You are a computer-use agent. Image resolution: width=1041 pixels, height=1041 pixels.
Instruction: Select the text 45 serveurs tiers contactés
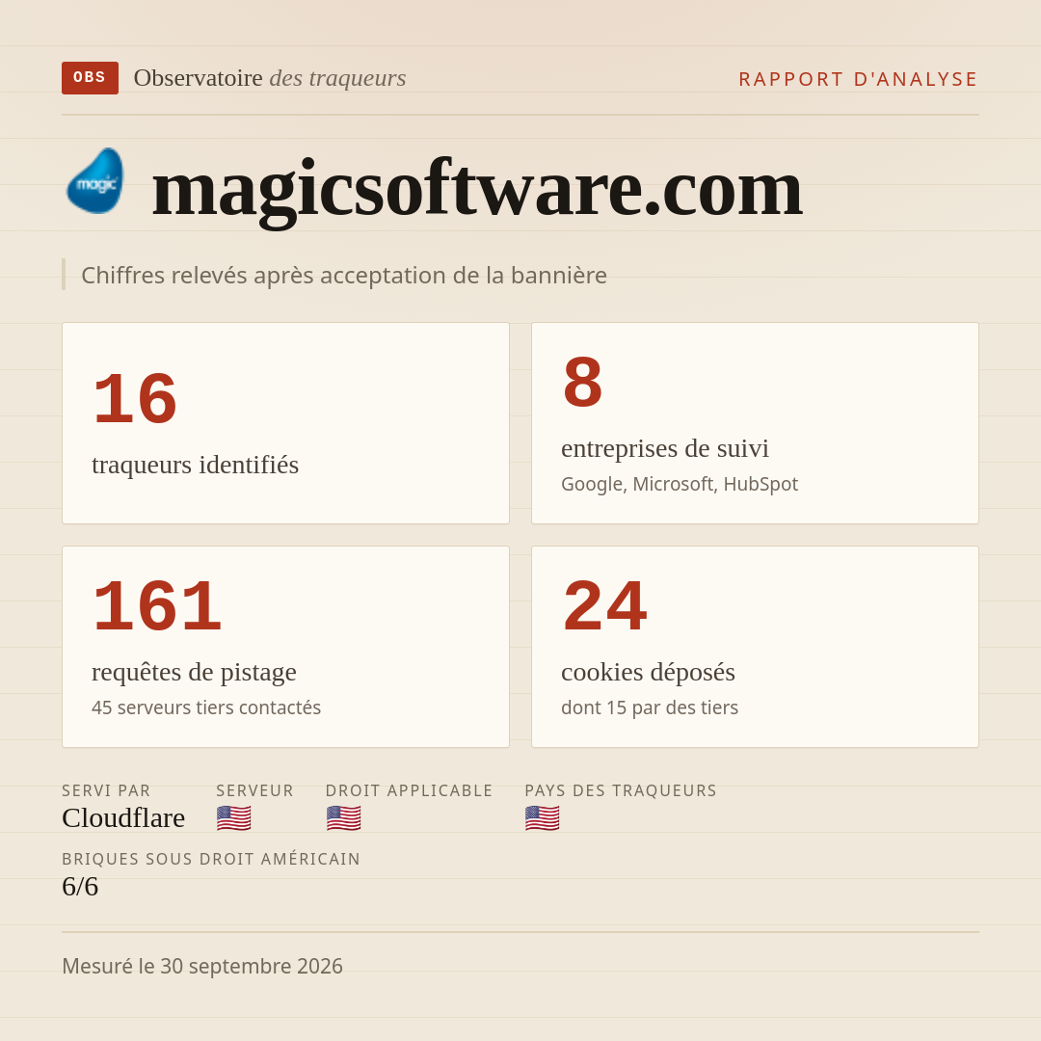206,707
